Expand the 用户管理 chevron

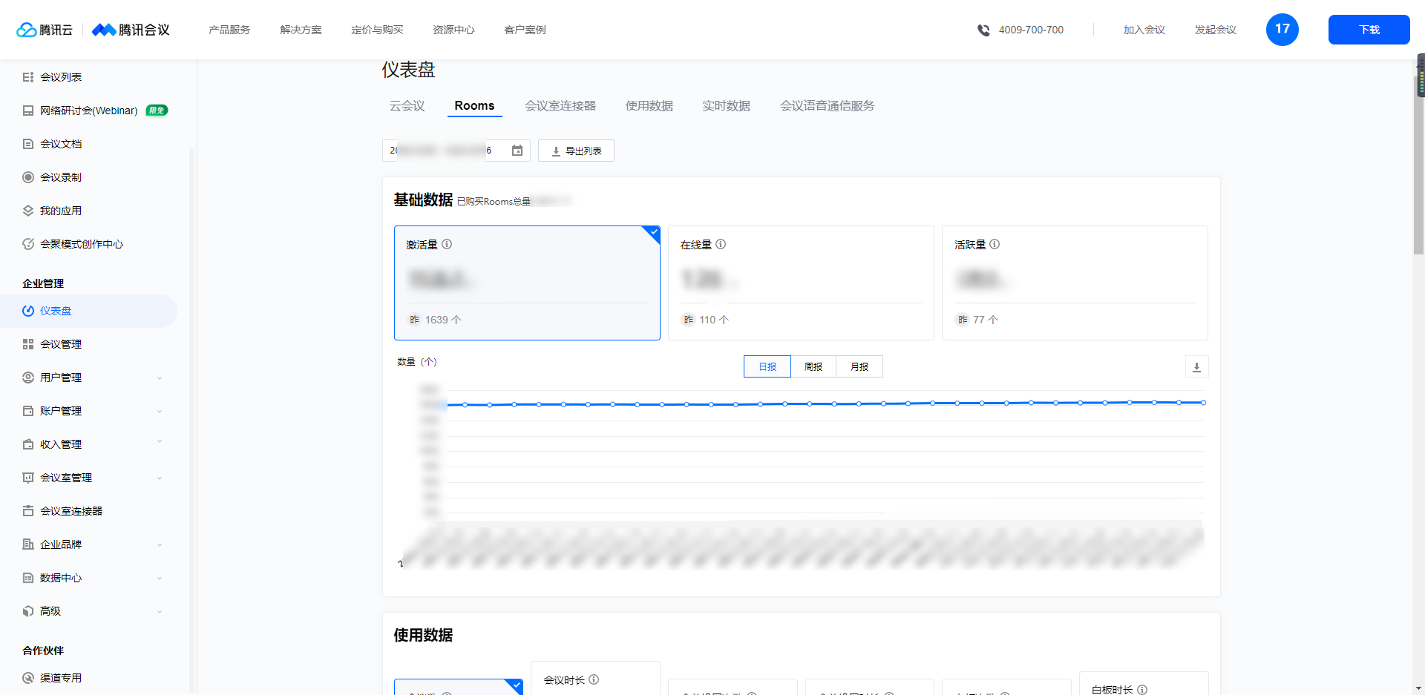click(x=160, y=378)
